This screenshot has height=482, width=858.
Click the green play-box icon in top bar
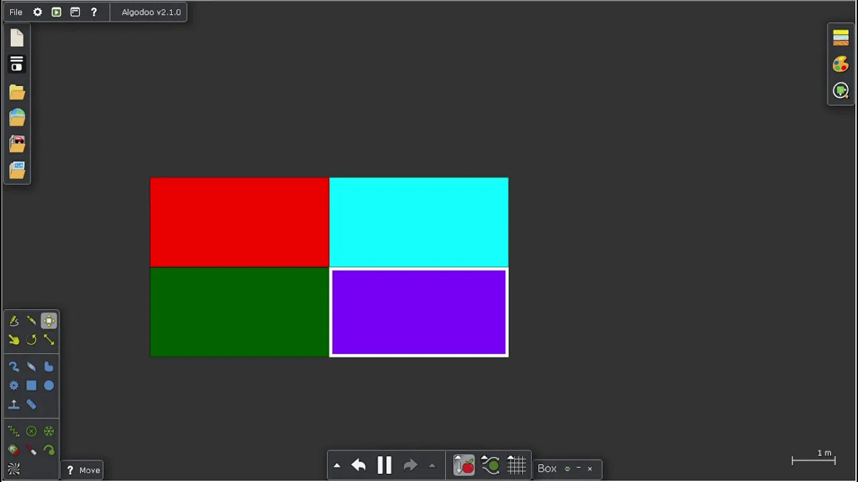56,12
